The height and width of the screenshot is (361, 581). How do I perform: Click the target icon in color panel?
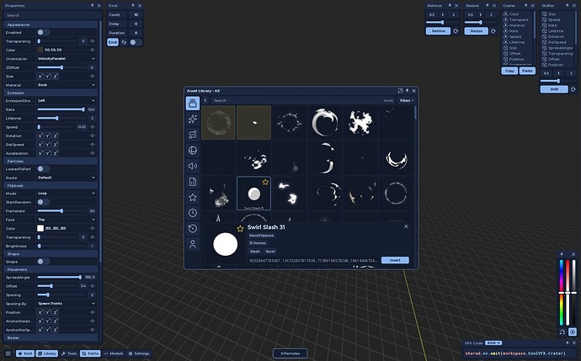[573, 332]
